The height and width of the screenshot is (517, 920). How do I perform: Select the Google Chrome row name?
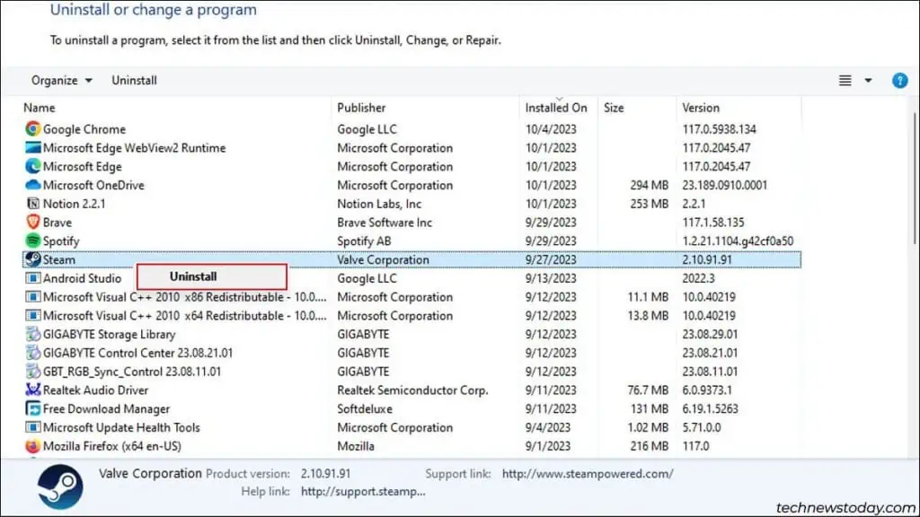click(84, 129)
